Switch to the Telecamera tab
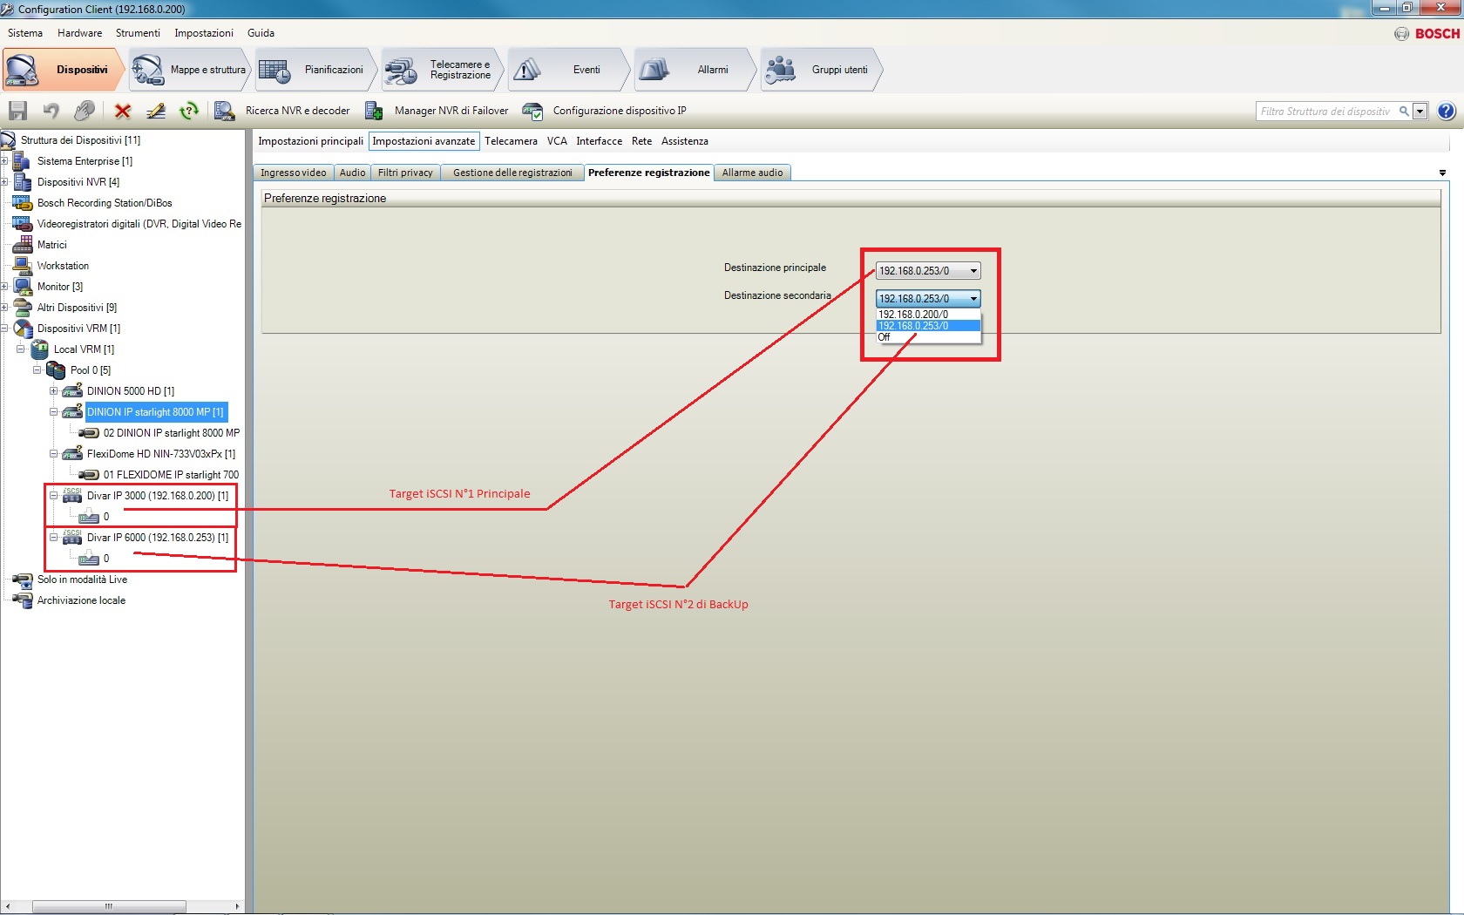 click(511, 141)
